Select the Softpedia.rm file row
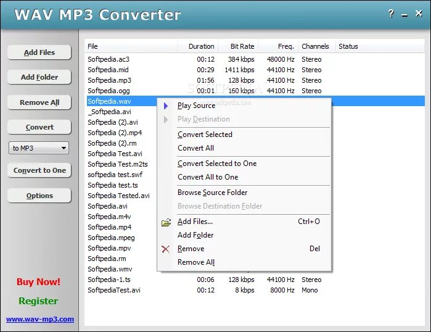431x332 pixels. point(107,259)
